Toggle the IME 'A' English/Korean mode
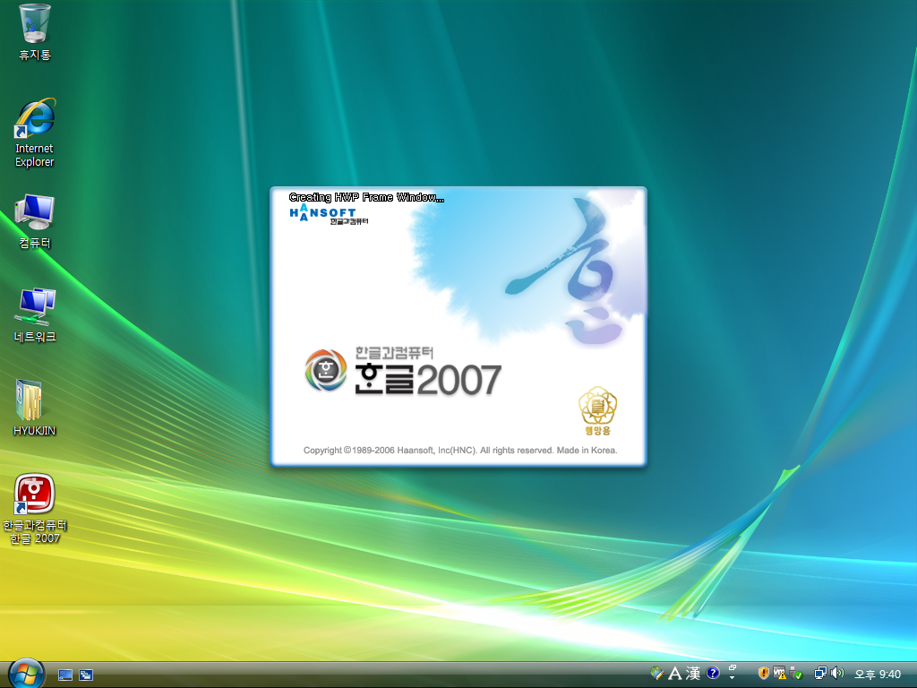917x688 pixels. [675, 674]
